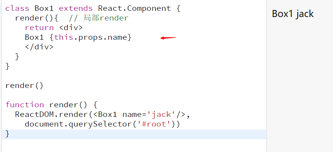Click the '// 局部render' comment

tap(99, 18)
